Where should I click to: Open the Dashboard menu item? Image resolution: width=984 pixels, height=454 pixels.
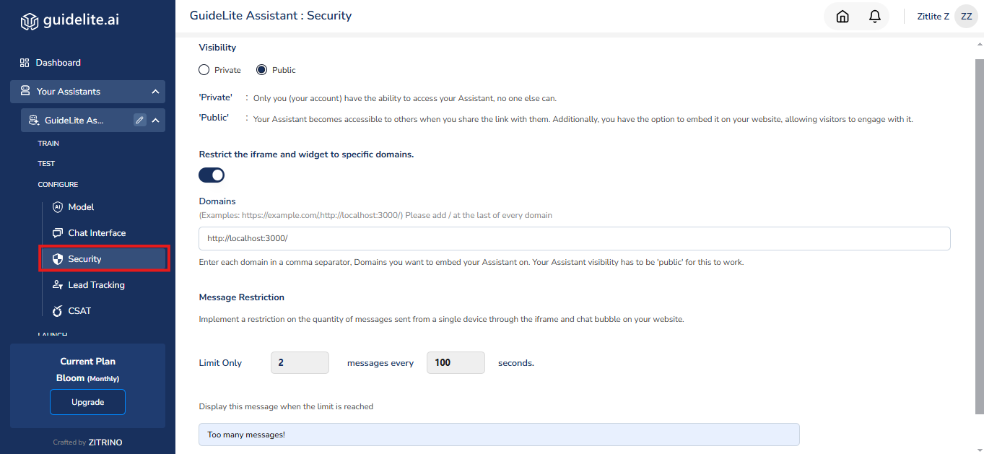tap(58, 63)
